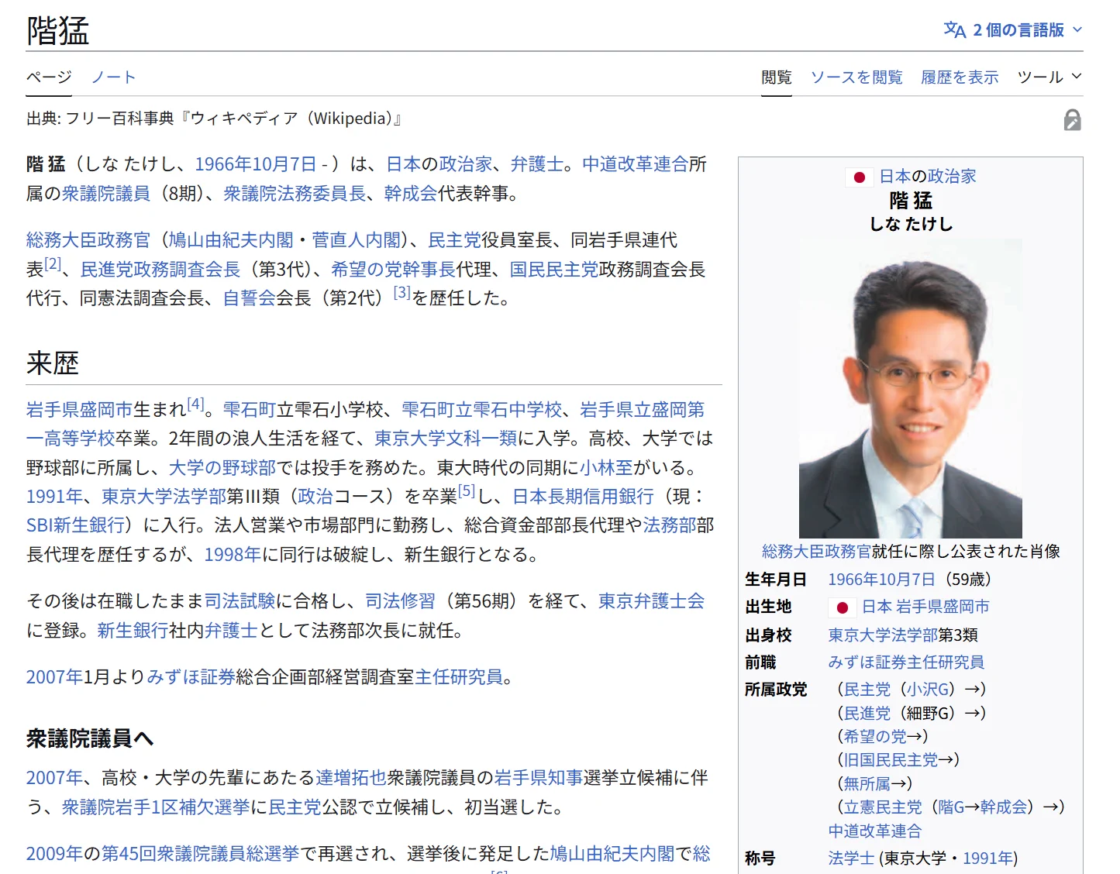Expand the ツール menu
This screenshot has width=1120, height=874.
click(x=1049, y=77)
